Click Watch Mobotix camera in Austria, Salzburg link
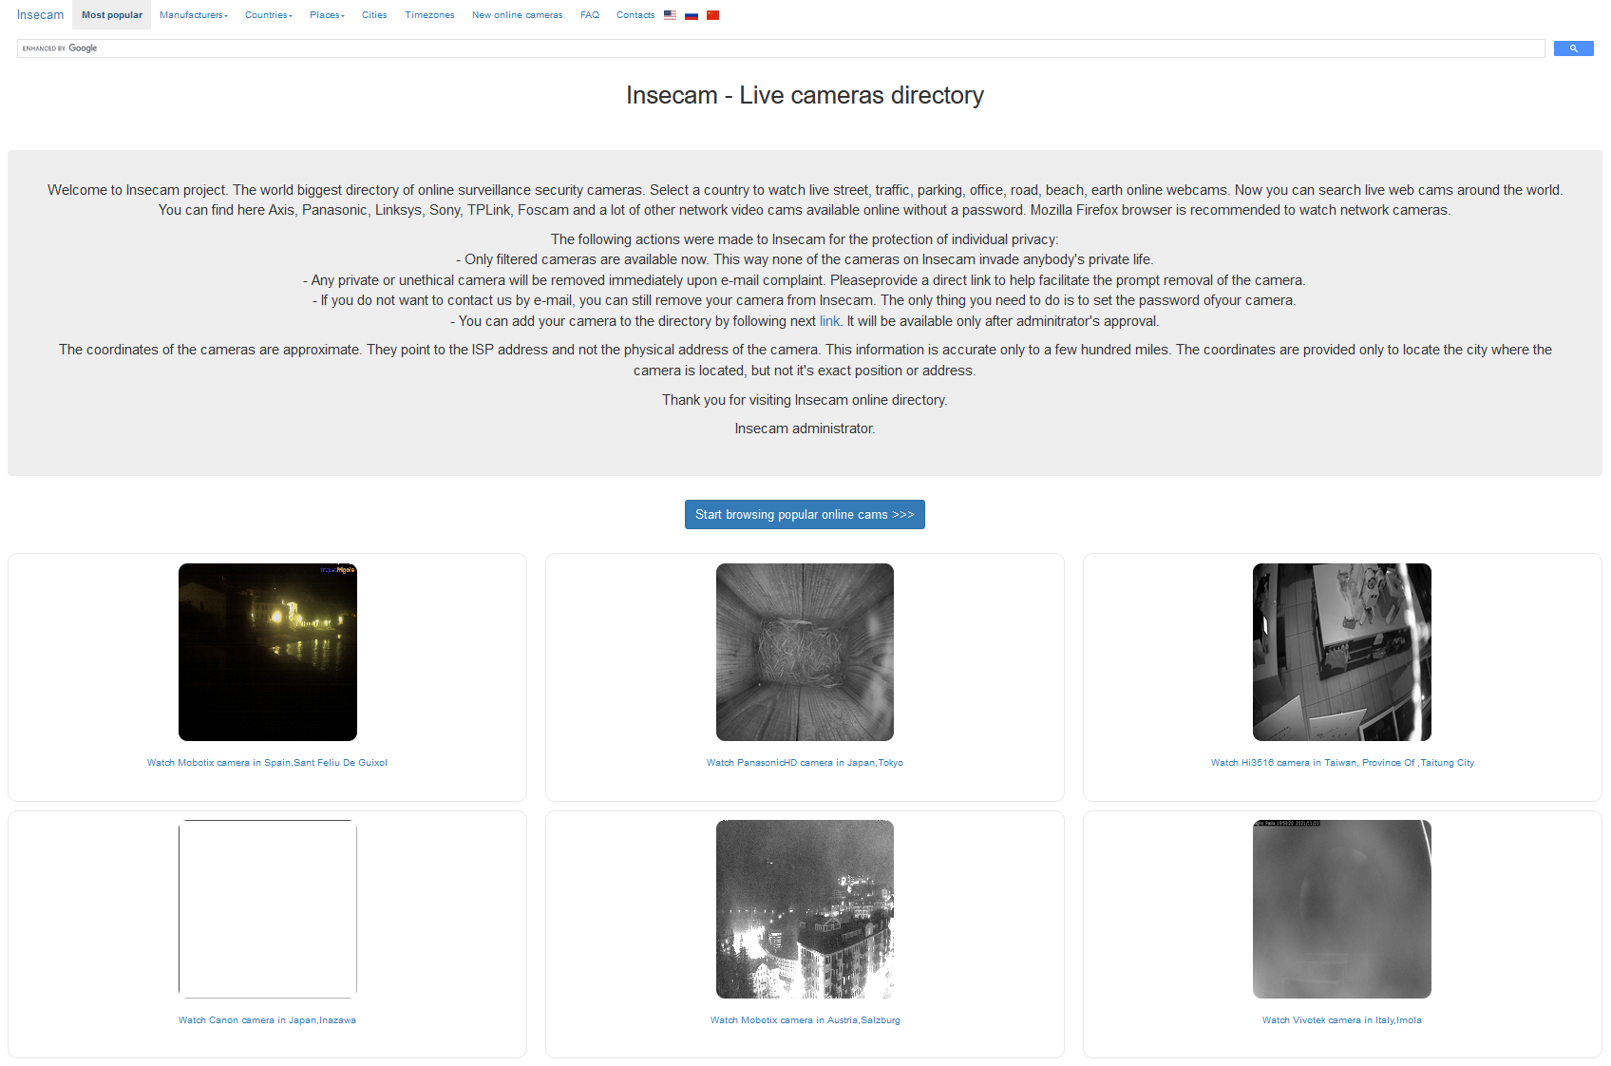Viewport: 1611px width, 1066px height. [x=805, y=1020]
